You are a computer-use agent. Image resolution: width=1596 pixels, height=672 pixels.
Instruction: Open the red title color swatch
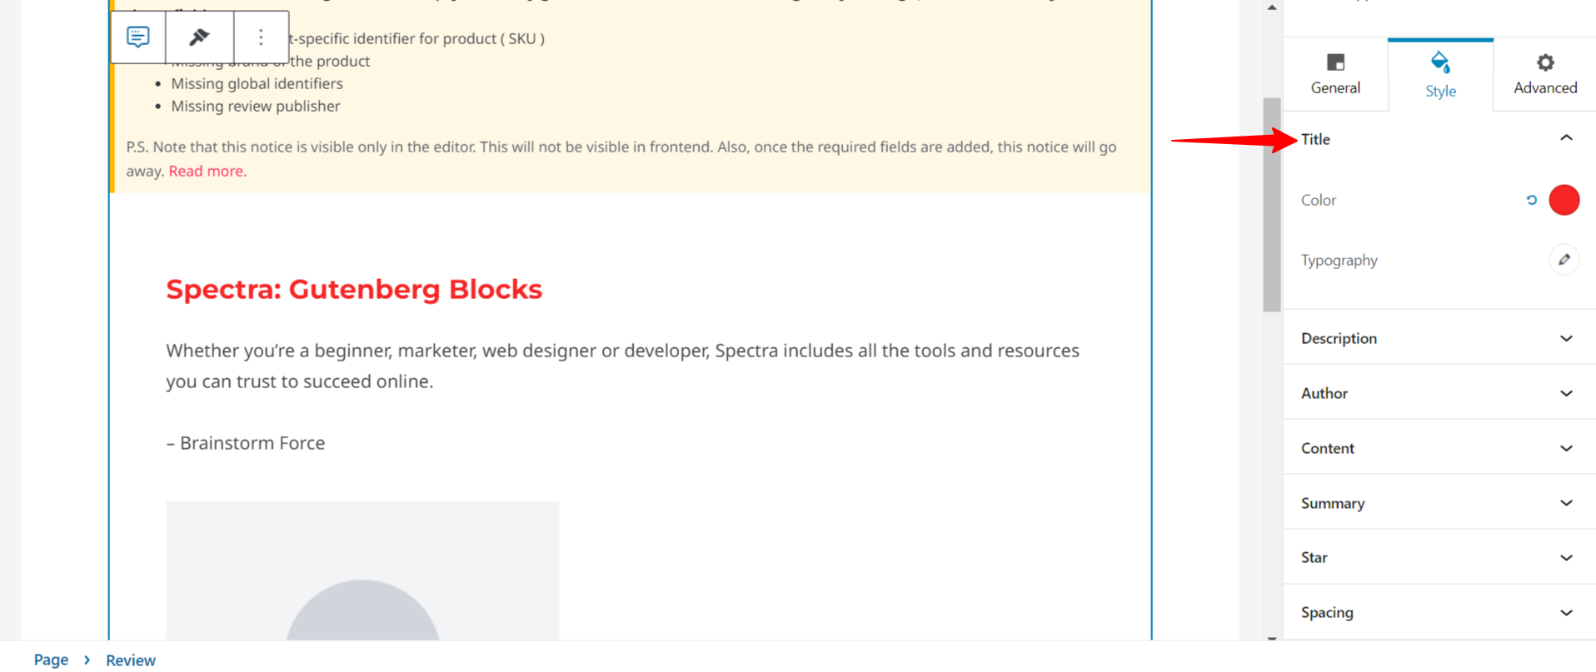1564,200
